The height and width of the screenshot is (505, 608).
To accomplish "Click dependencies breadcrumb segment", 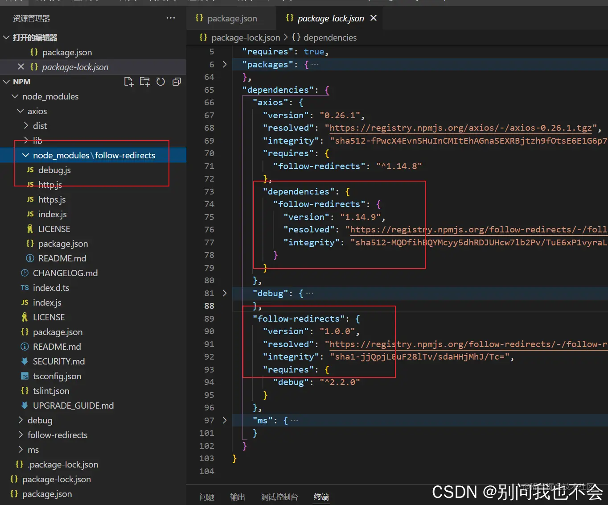I will (x=330, y=37).
